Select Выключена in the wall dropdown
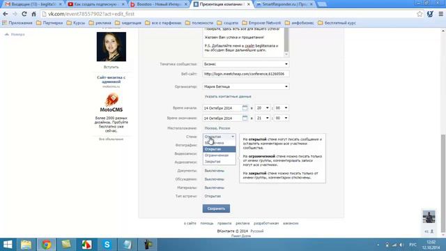The image size is (446, 251). tap(219, 143)
